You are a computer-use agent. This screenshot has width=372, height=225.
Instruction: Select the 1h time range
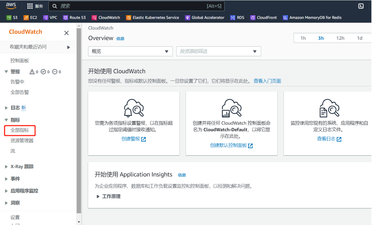pyautogui.click(x=303, y=38)
